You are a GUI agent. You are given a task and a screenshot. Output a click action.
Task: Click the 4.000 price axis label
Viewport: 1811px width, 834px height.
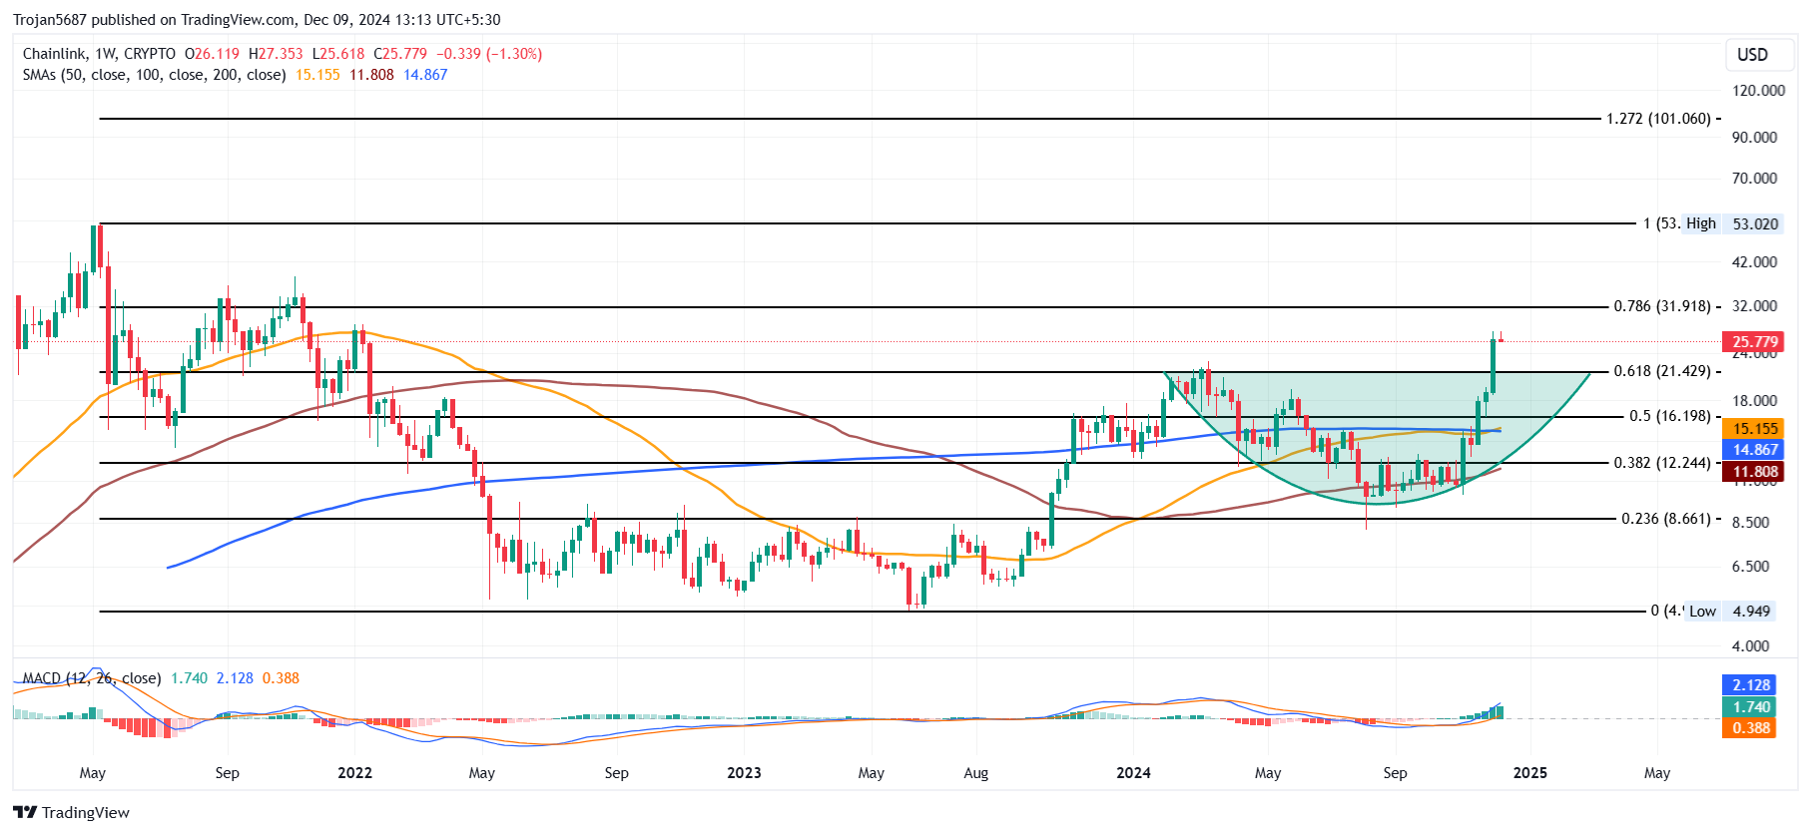tap(1750, 646)
